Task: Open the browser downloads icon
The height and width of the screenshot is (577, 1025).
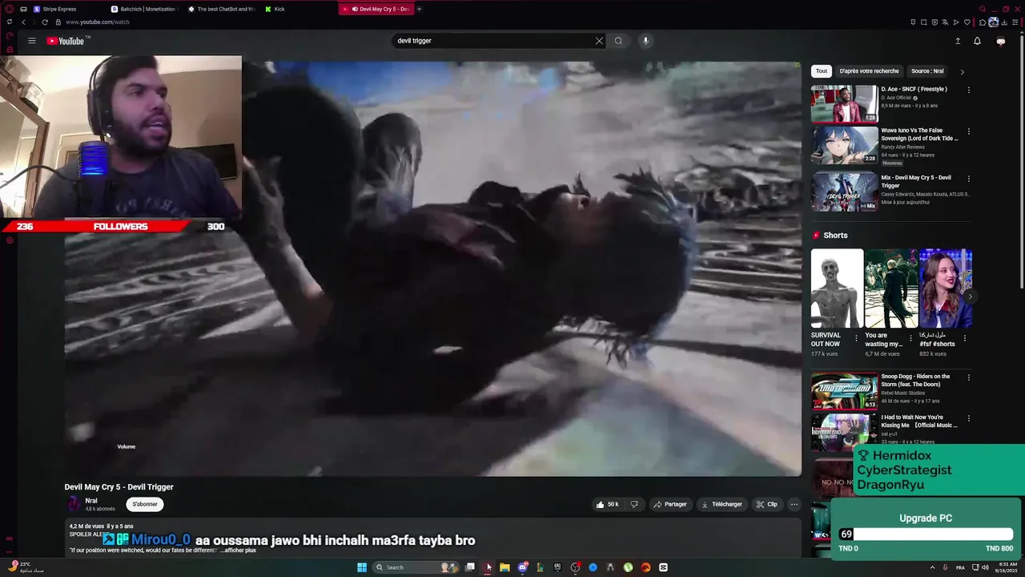Action: coord(1004,22)
